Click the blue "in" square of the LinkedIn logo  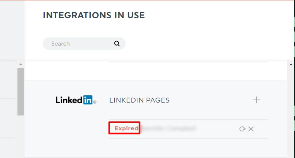88,100
